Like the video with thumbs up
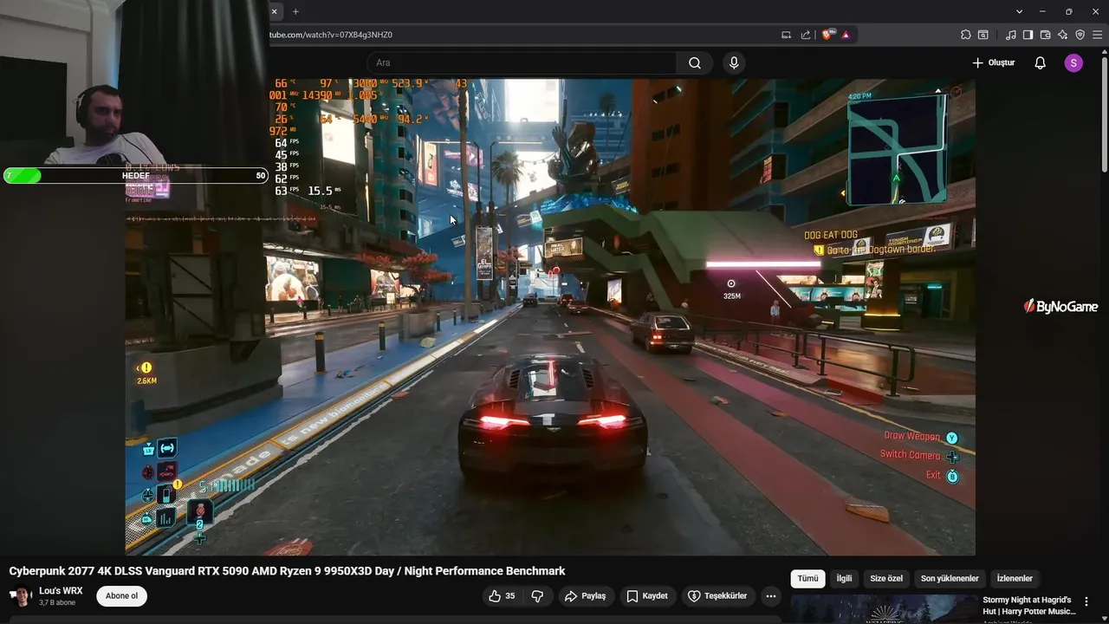Viewport: 1109px width, 624px height. click(502, 596)
